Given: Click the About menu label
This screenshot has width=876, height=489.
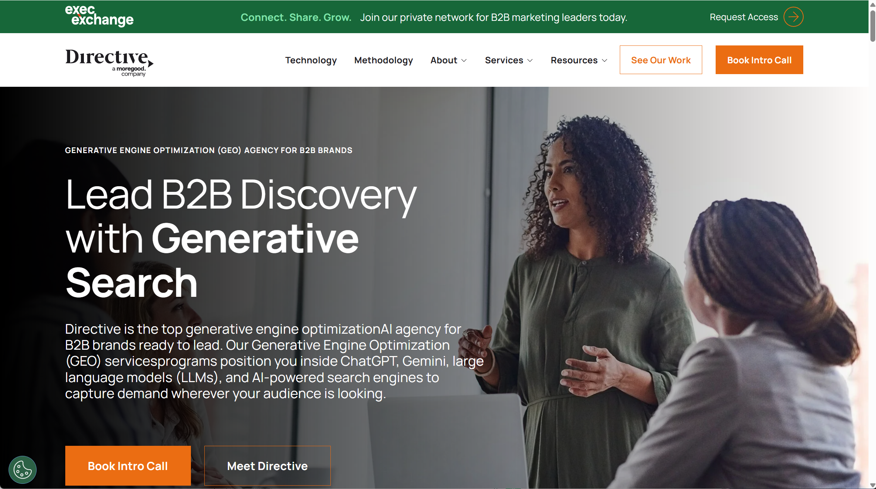Looking at the screenshot, I should [443, 60].
